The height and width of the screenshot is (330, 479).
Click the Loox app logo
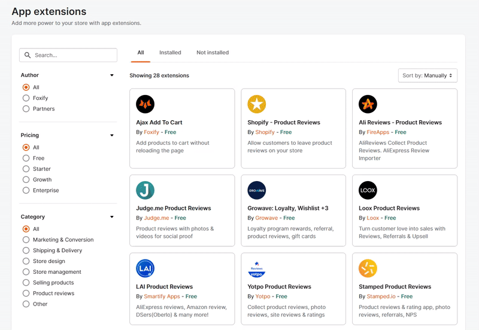click(368, 190)
